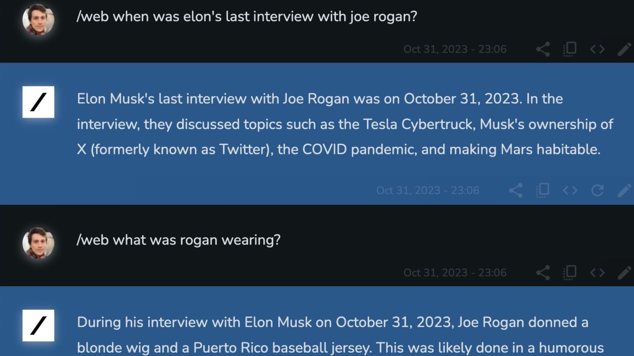This screenshot has width=634, height=356.
Task: Share the assistant answer about October 31 interview
Action: coord(516,191)
